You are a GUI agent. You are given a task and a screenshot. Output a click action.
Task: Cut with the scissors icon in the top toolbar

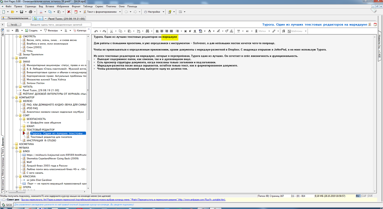pos(41,12)
